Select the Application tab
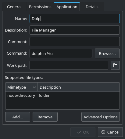Screen dimensions: 125x139 [x=67, y=7]
